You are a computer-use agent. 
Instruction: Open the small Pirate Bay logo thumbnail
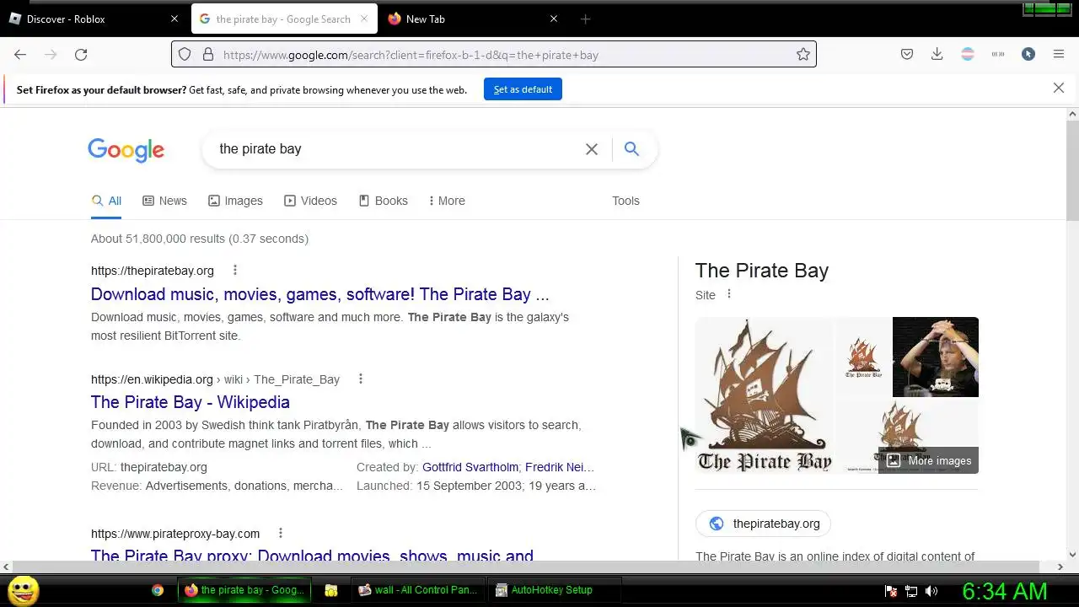click(x=863, y=357)
